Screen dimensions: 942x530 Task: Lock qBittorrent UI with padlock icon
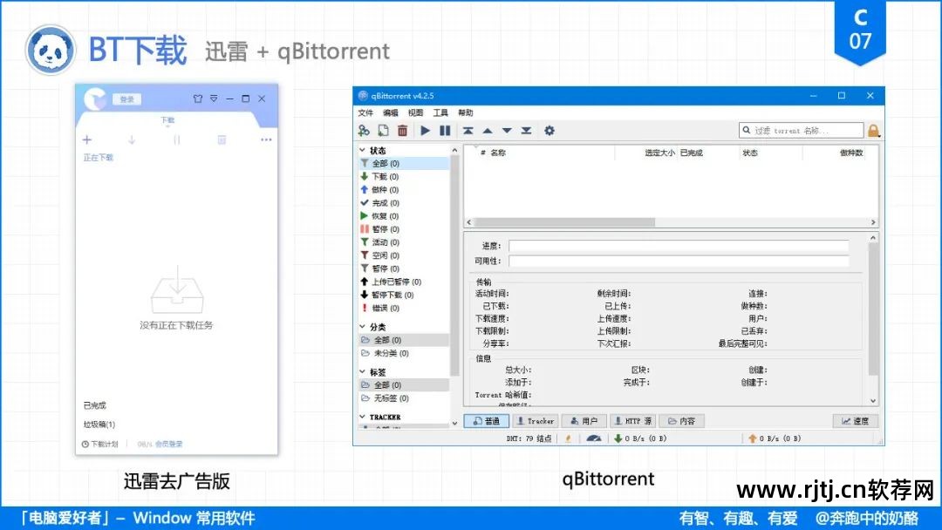(873, 130)
